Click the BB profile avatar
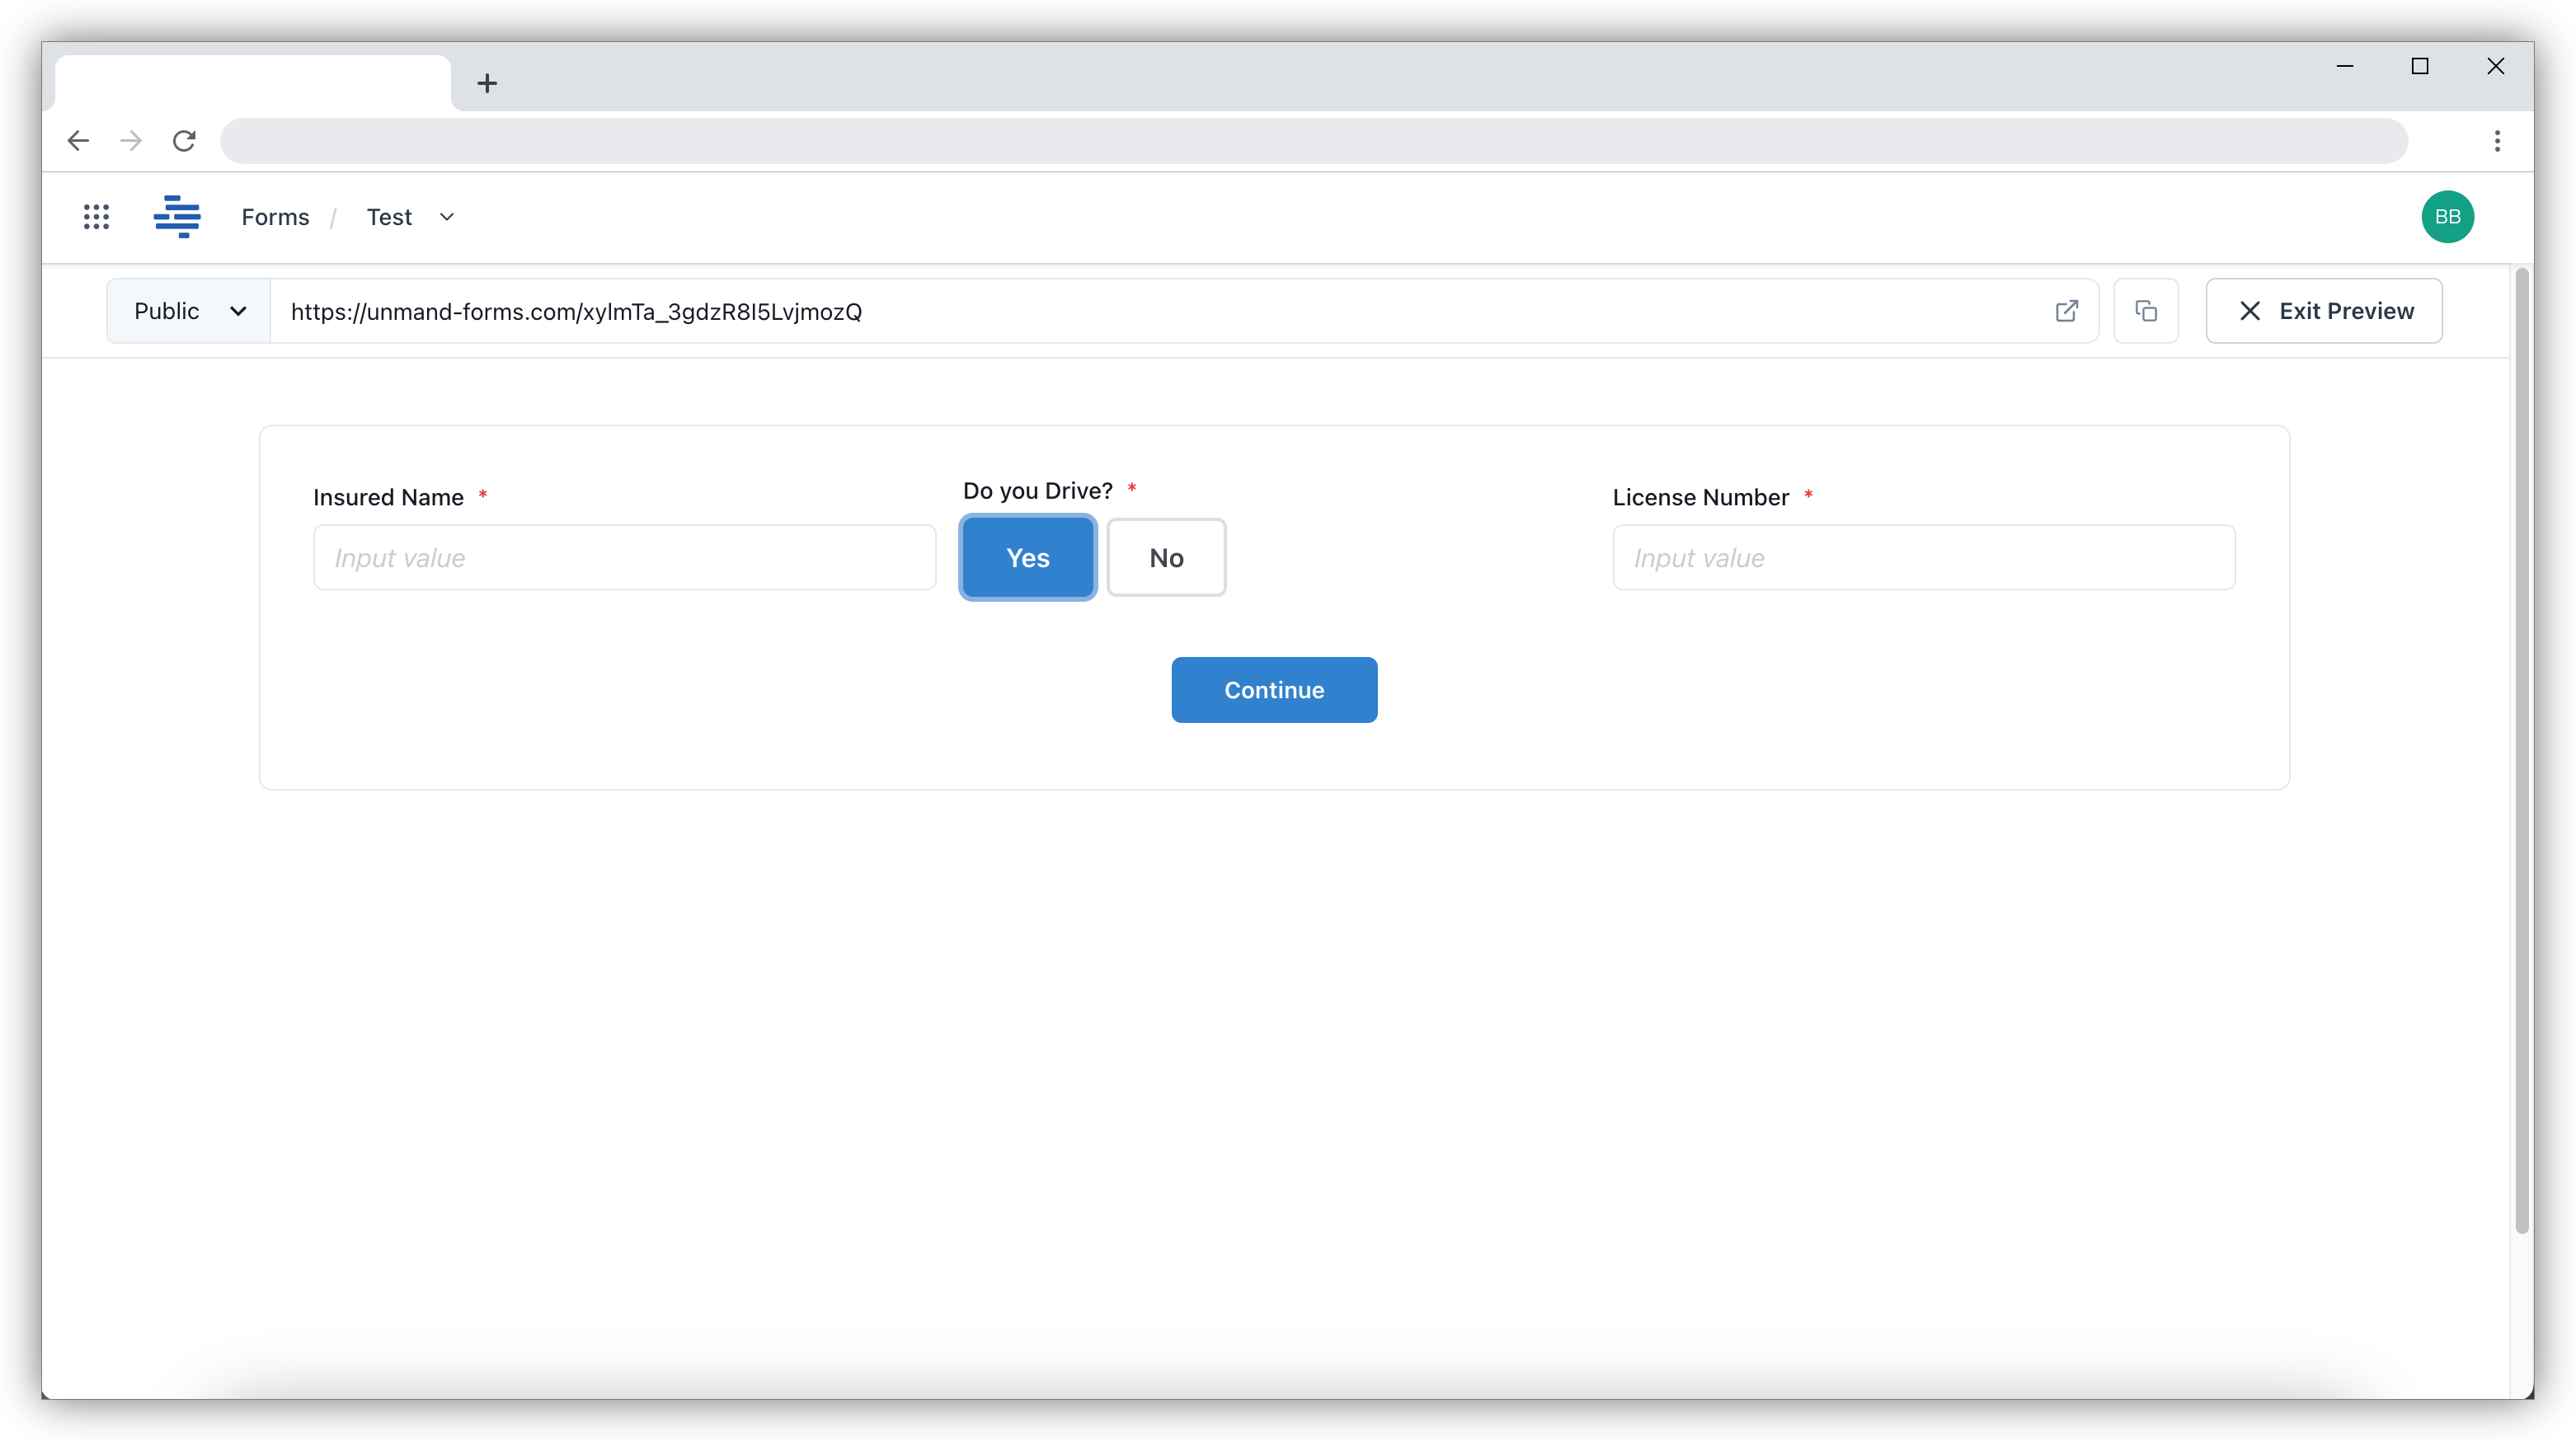The width and height of the screenshot is (2576, 1441). 2448,217
